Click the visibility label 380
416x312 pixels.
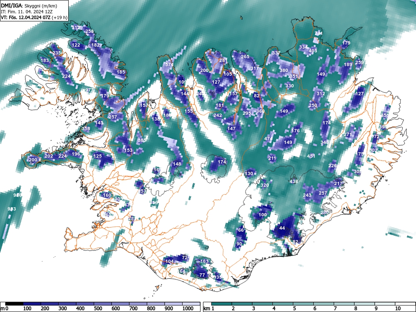(x=284, y=70)
